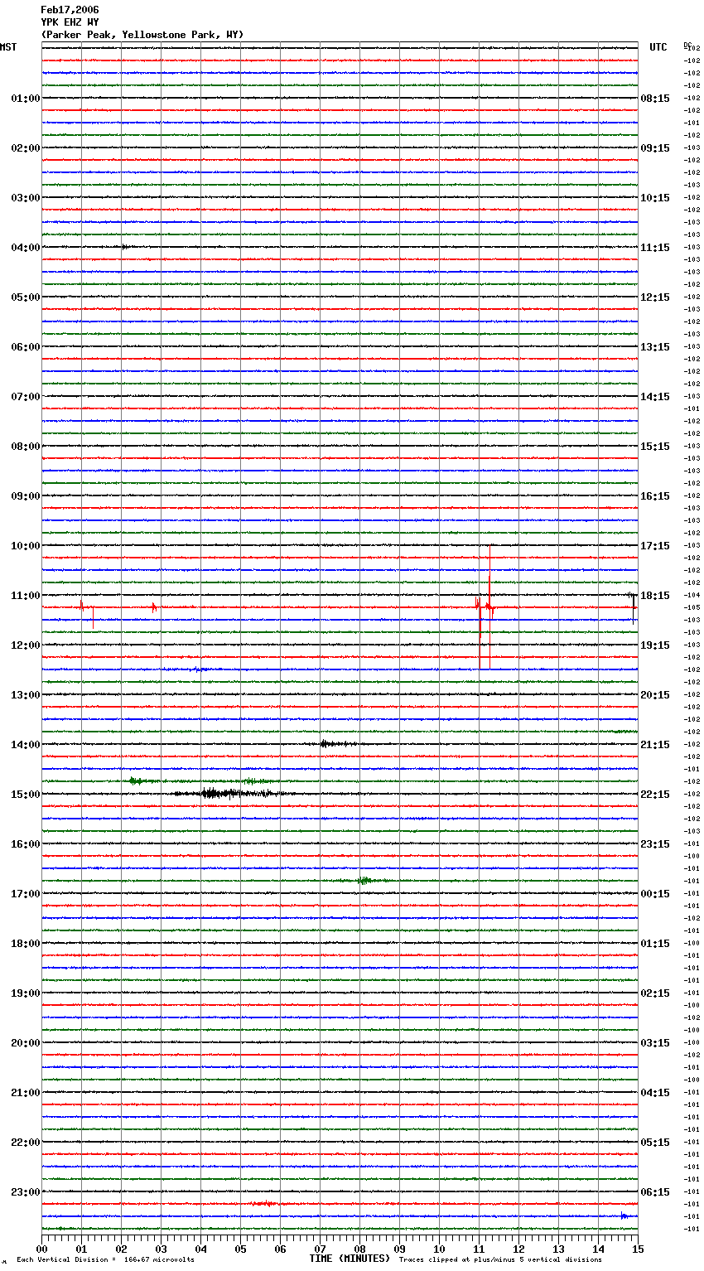Select the 15:00 MST time label

(x=25, y=795)
